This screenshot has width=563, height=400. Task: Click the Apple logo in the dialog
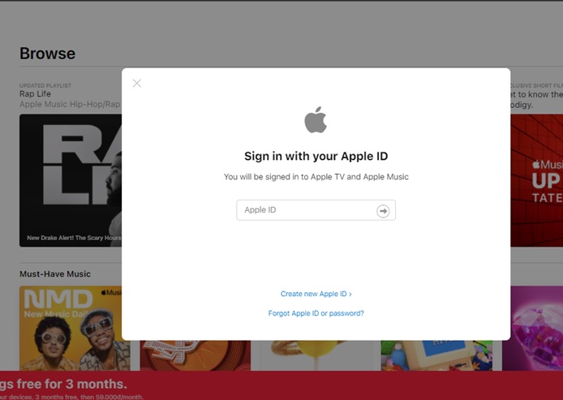click(x=316, y=120)
